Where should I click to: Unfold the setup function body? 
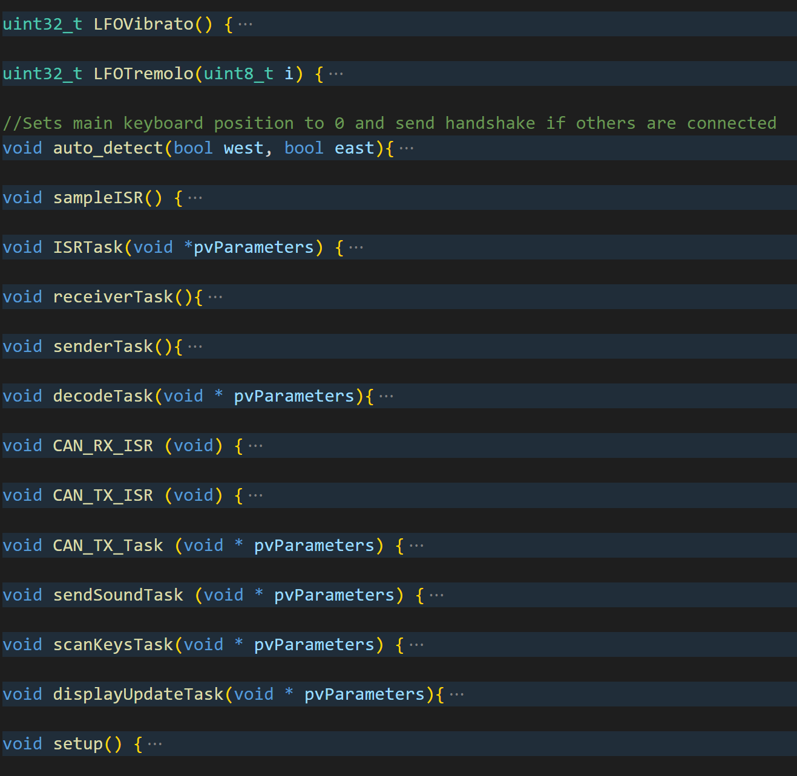(x=155, y=745)
